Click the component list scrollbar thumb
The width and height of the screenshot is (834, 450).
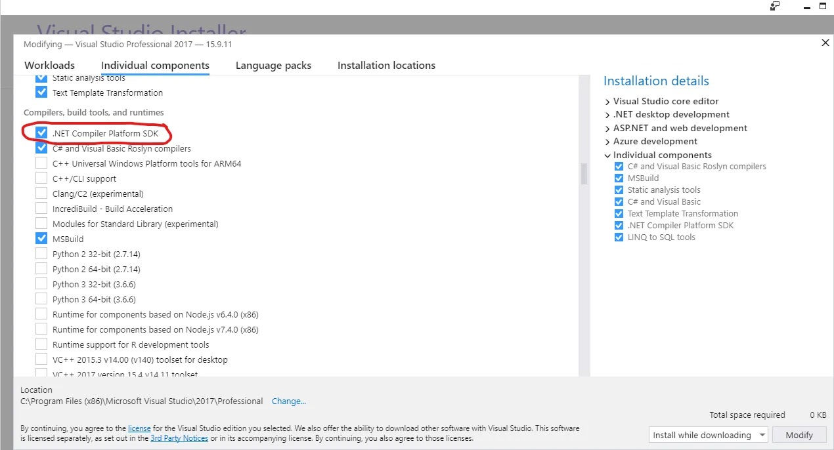click(x=583, y=174)
